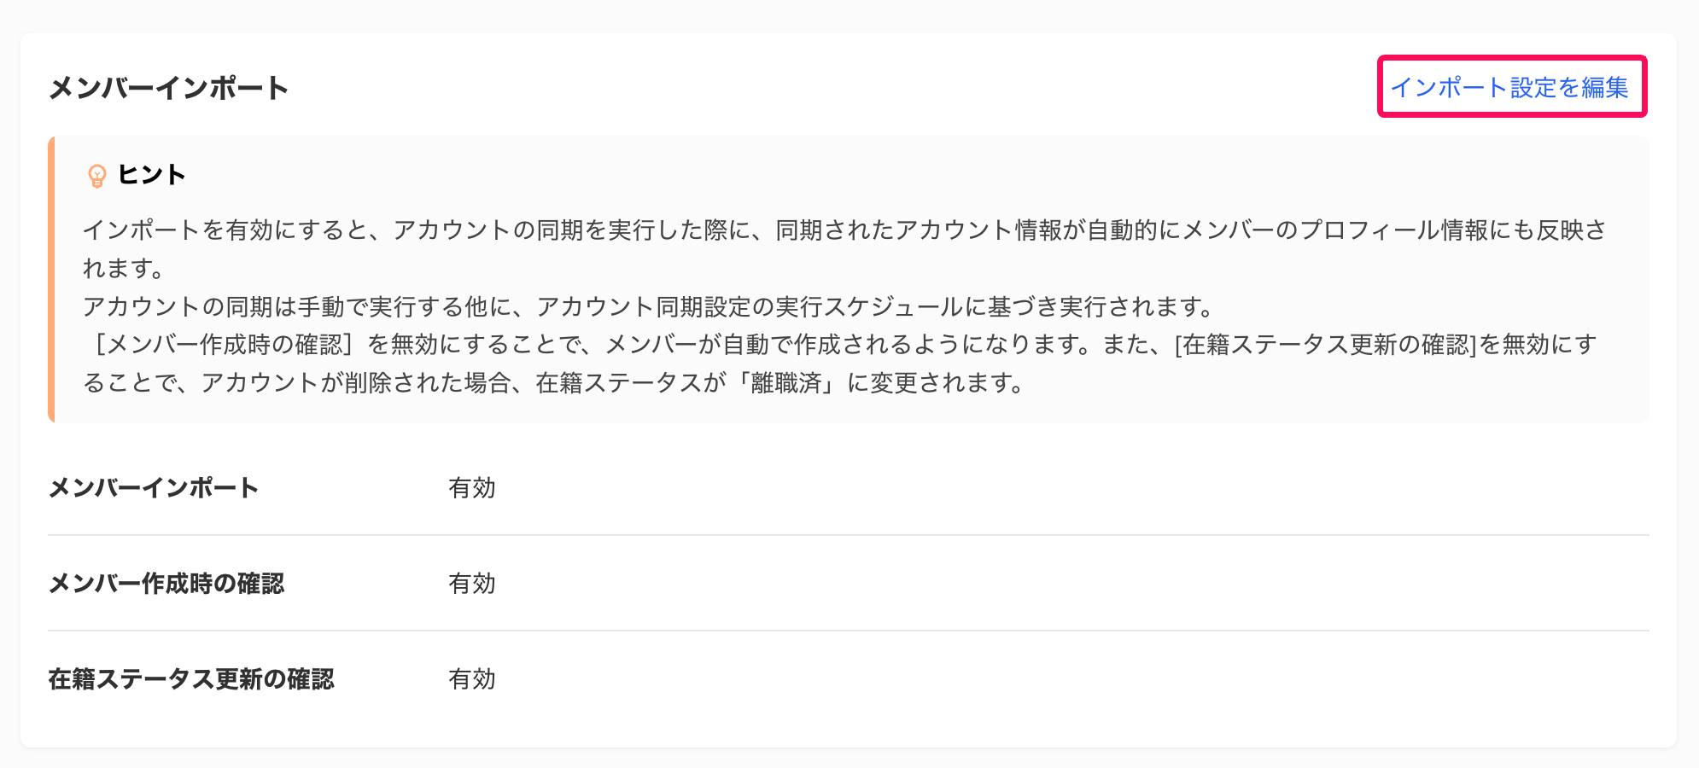Image resolution: width=1699 pixels, height=768 pixels.
Task: Open the インポート設定を編集 link
Action: 1509,87
